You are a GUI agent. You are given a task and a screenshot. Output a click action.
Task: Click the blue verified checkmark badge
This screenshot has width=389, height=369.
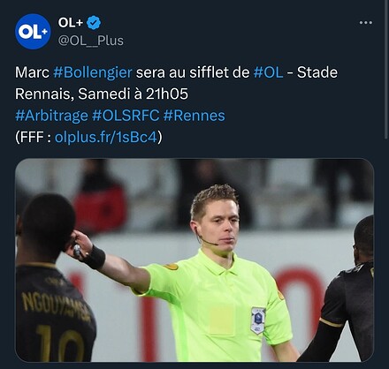pos(95,23)
